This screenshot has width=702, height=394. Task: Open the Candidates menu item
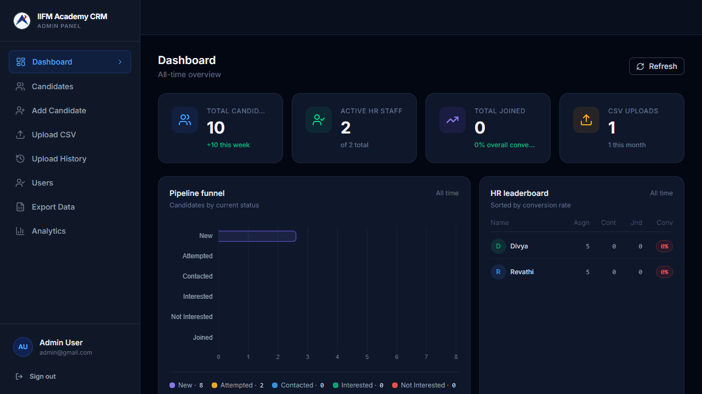coord(70,86)
